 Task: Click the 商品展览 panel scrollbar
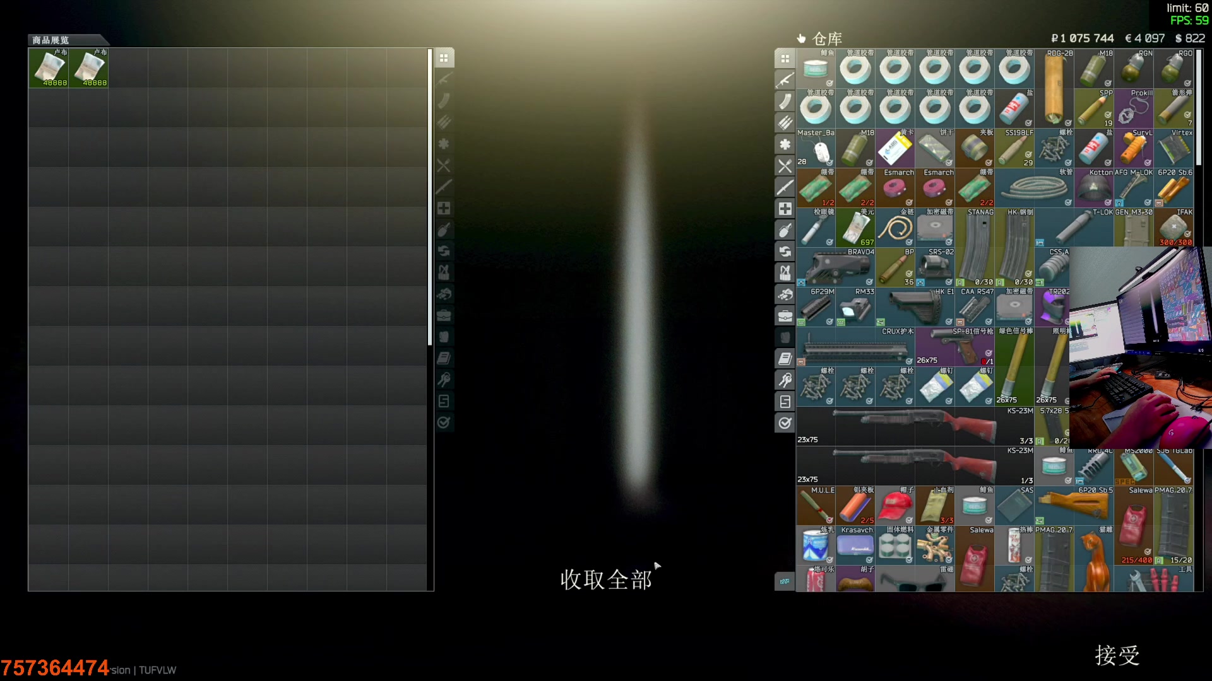click(x=430, y=197)
